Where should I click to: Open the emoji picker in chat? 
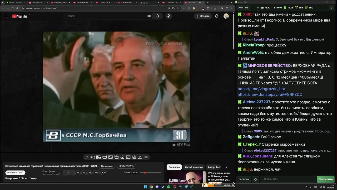click(x=255, y=179)
